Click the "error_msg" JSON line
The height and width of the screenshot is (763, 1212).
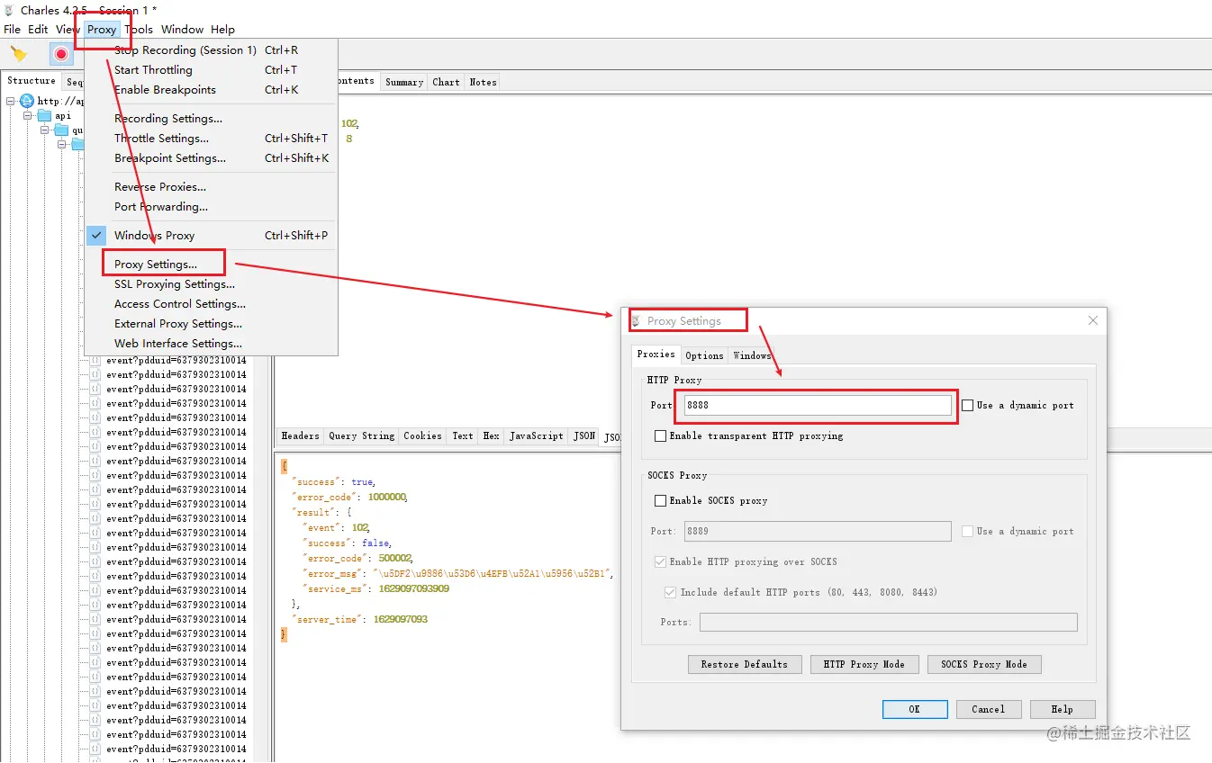pyautogui.click(x=458, y=574)
